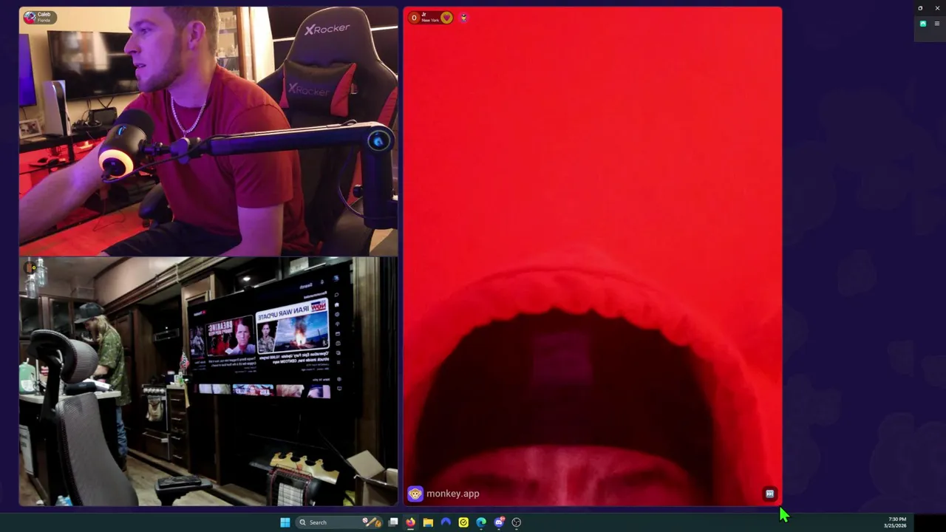The width and height of the screenshot is (946, 532).
Task: Open the Caleb profile badge in top-left video
Action: tap(39, 17)
